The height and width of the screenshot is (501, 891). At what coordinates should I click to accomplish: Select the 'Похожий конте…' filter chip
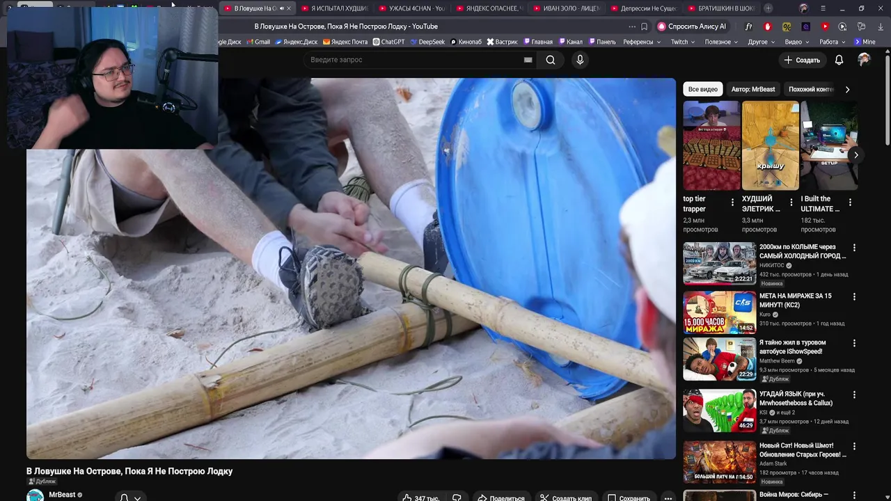[811, 89]
